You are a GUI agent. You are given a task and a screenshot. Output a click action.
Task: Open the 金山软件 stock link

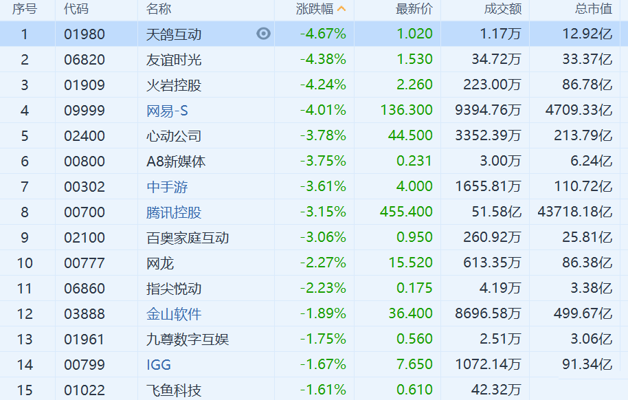(174, 314)
